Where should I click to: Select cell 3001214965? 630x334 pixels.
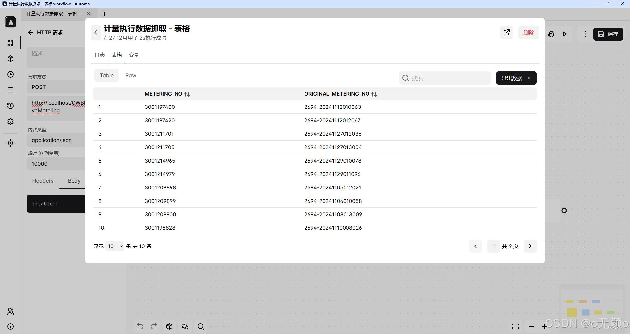(x=160, y=161)
